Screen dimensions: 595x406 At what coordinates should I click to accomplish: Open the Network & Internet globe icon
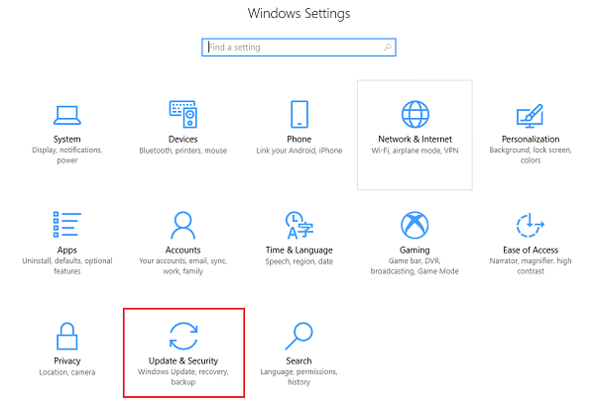point(415,114)
